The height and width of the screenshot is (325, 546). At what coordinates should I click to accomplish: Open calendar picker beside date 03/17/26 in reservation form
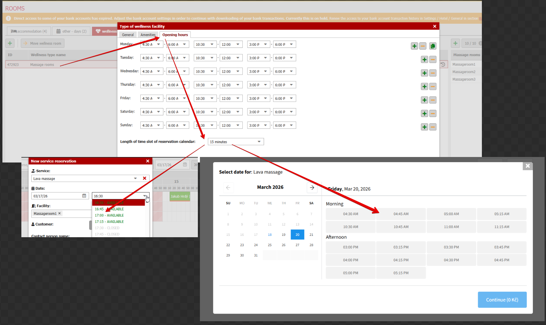[x=84, y=196]
